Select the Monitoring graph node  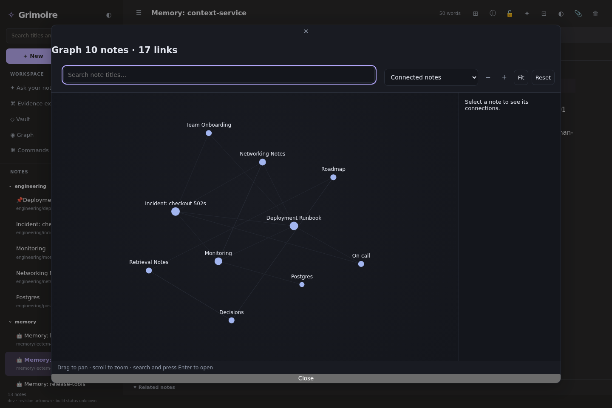click(218, 261)
